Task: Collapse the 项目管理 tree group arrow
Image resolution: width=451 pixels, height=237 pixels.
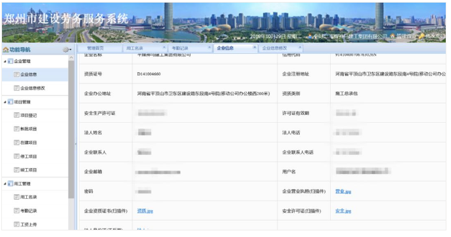Action: 5,102
